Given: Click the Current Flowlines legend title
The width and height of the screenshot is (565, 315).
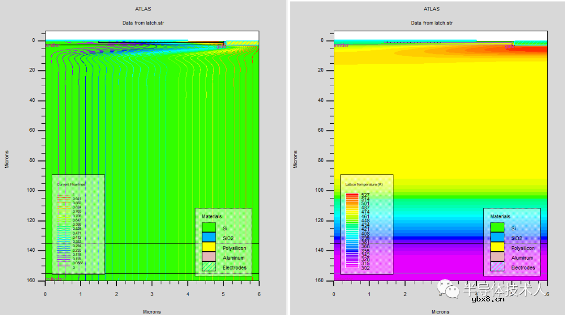Looking at the screenshot, I should tap(71, 184).
